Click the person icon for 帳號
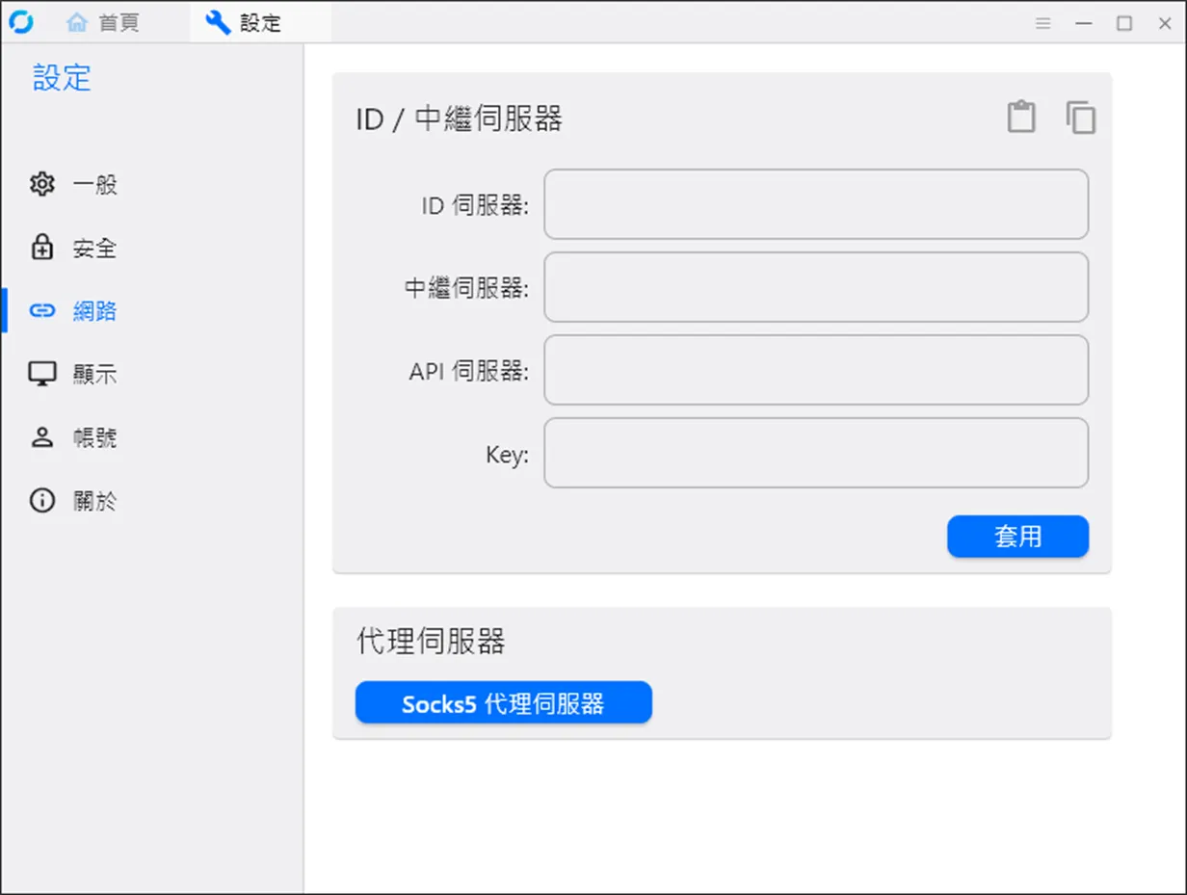Screen dimensions: 1187x895 42,437
